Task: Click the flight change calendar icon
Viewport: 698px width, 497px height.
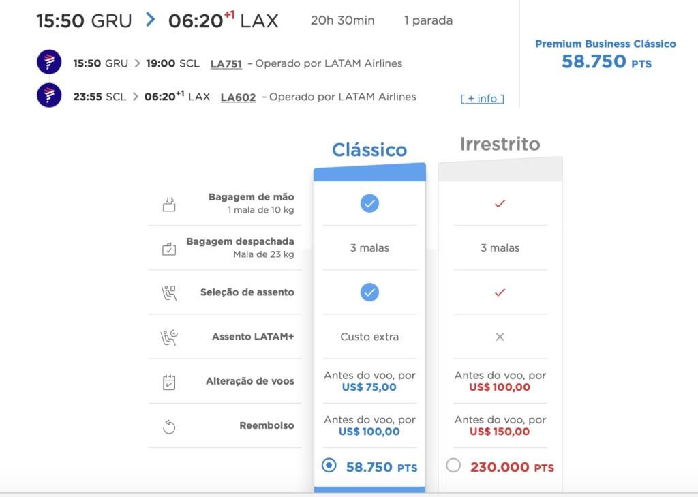Action: pos(169,382)
